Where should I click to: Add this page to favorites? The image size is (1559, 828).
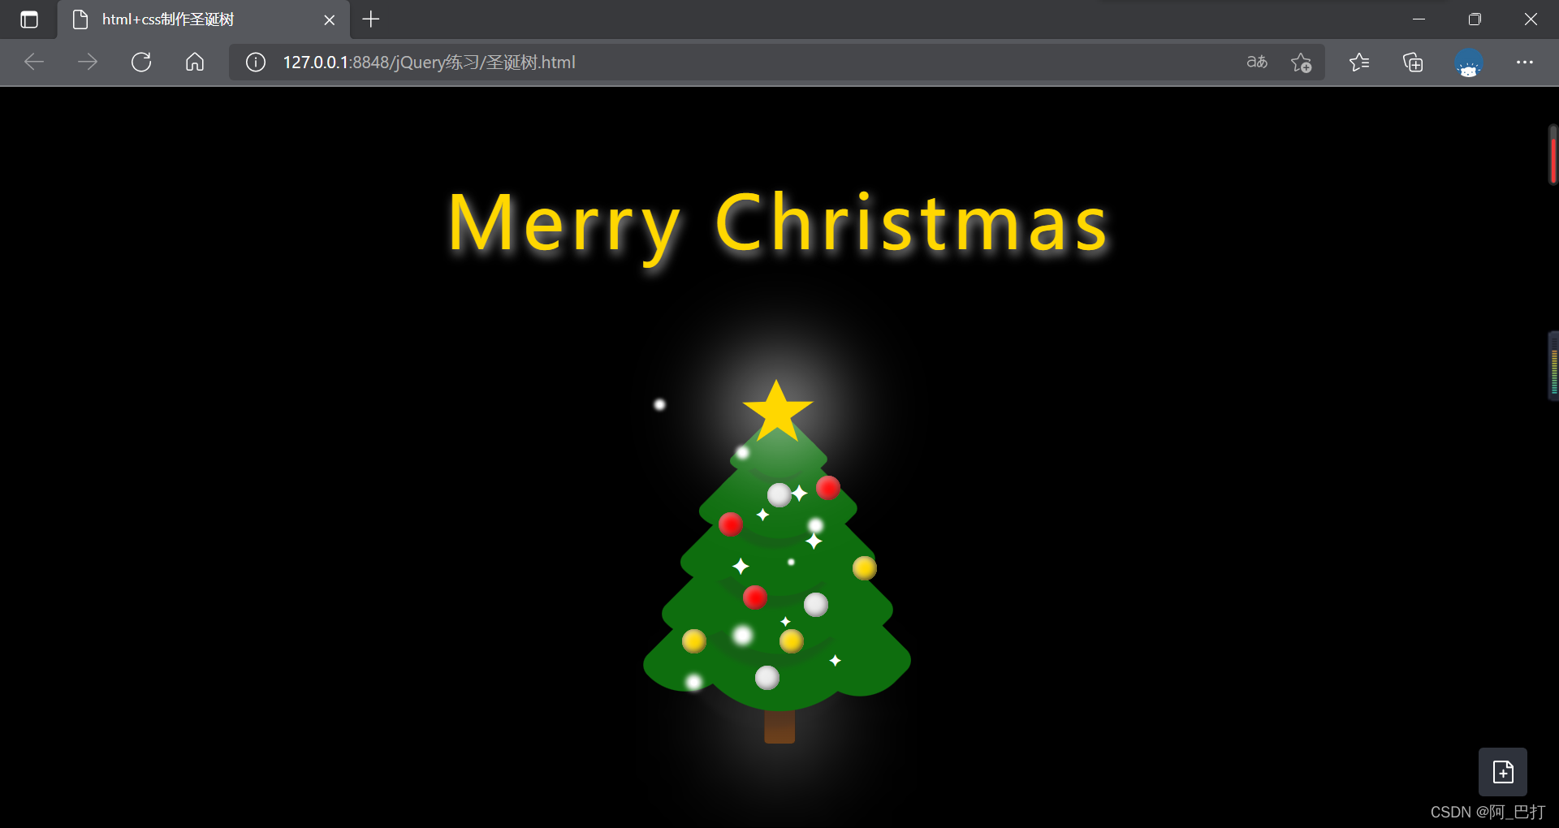coord(1301,62)
